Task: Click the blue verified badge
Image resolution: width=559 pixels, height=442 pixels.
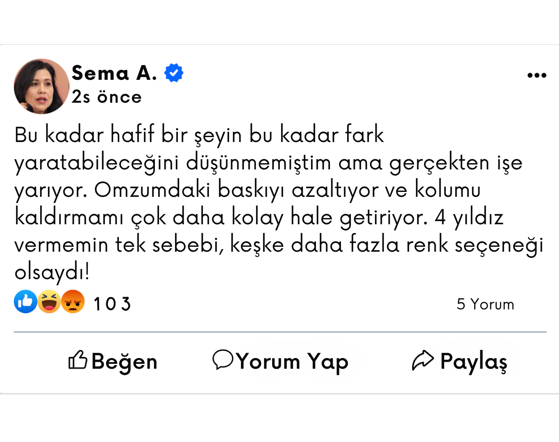Action: (x=174, y=73)
